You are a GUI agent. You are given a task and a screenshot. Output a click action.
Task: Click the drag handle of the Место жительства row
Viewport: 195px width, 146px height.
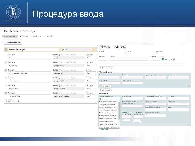(6, 78)
